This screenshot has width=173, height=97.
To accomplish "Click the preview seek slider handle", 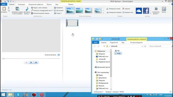I will [3, 58].
